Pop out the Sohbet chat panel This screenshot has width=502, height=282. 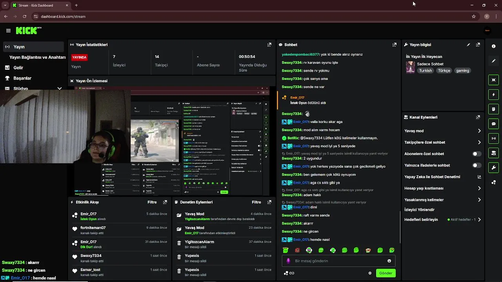point(395,45)
